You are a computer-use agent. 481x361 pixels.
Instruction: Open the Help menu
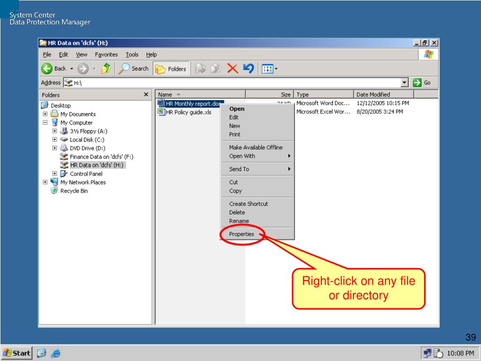(152, 55)
